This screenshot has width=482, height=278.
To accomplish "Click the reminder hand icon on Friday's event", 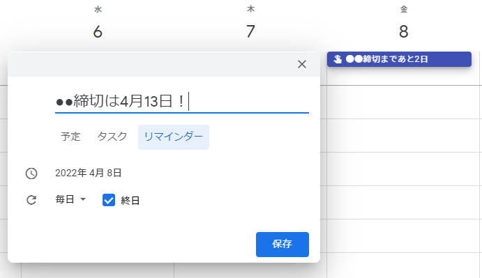I will point(338,59).
